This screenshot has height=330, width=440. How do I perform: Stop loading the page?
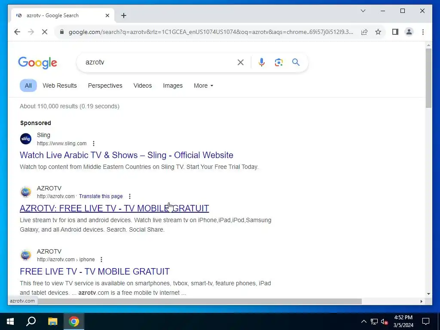pos(45,32)
